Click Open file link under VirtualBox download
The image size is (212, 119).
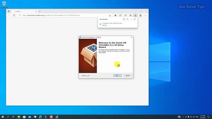coord(104,25)
